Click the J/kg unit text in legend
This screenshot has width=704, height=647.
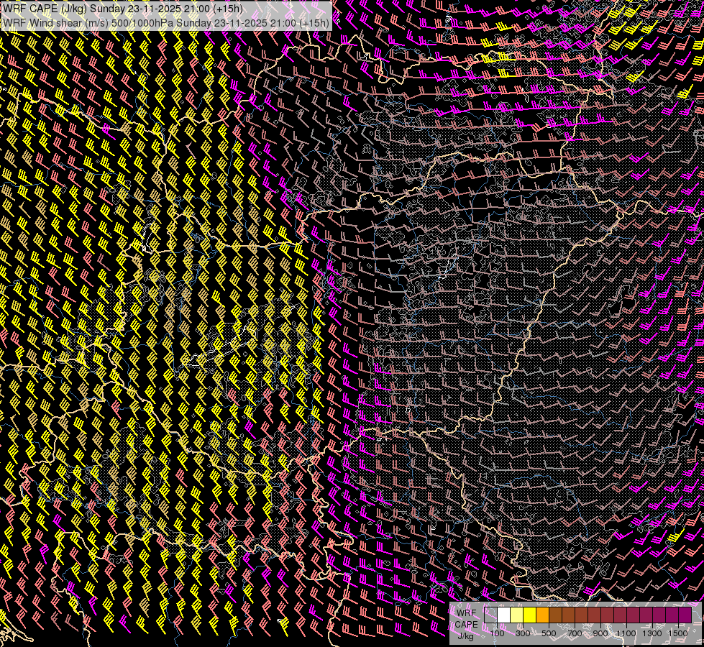[x=465, y=635]
